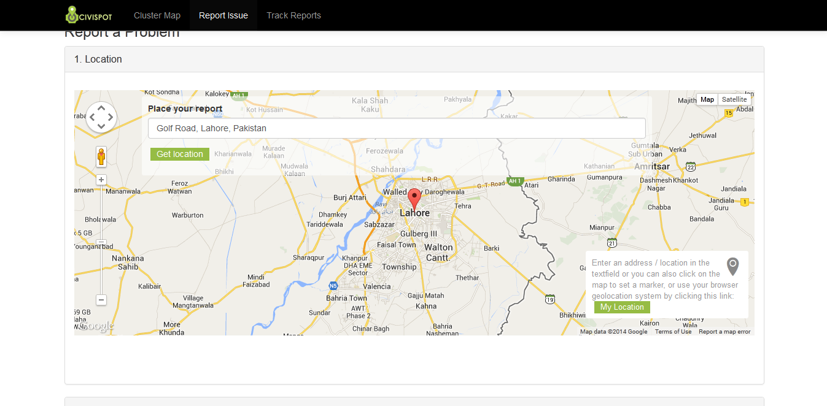Click the My Location button

[x=622, y=307]
